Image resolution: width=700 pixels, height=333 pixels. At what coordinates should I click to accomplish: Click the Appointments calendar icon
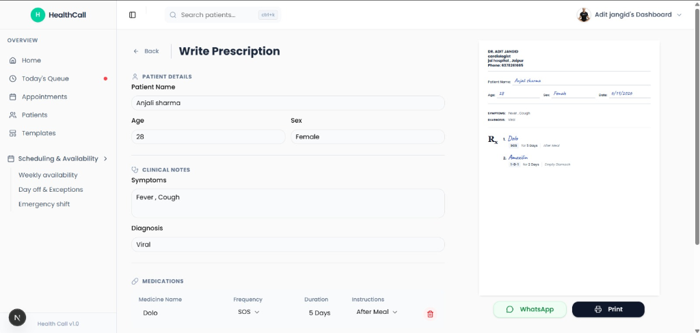[x=12, y=97]
